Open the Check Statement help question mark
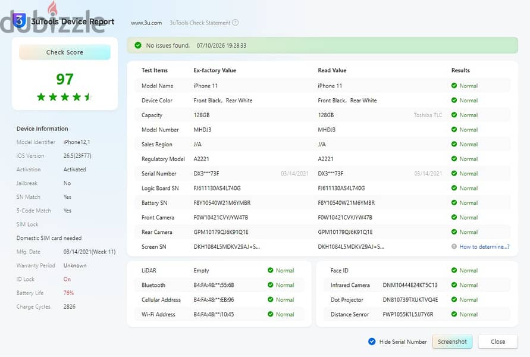This screenshot has height=357, width=530. (x=235, y=23)
